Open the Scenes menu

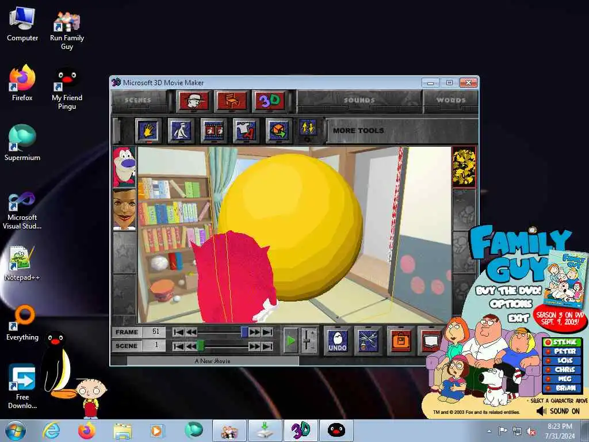[137, 100]
